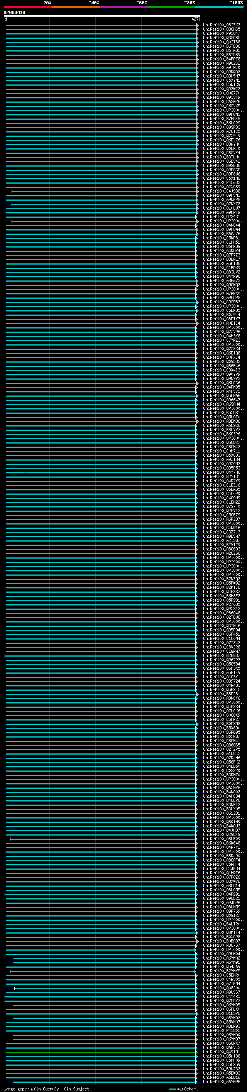The height and width of the screenshot is (1092, 247).
Task: Click the =100char. scale legend
Action: (x=184, y=1089)
